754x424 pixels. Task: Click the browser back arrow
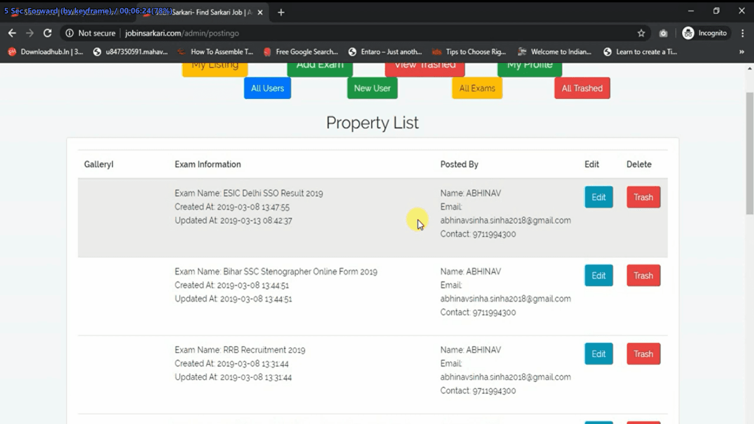point(12,33)
